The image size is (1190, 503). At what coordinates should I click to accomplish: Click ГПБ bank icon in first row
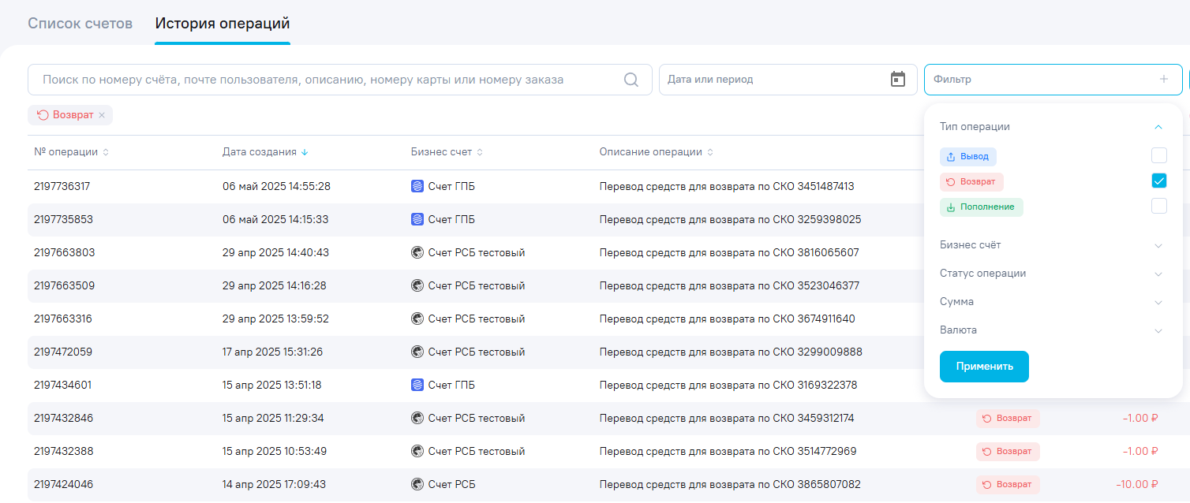tap(417, 186)
